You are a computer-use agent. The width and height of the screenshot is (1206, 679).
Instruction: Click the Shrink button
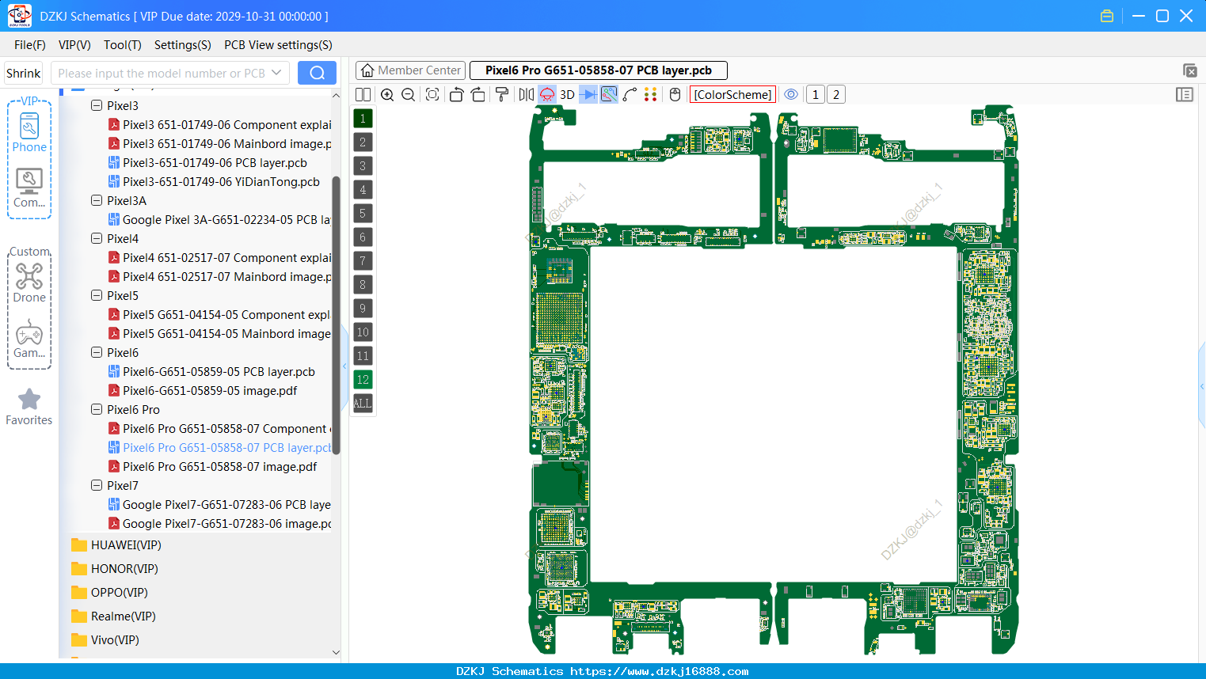[24, 73]
